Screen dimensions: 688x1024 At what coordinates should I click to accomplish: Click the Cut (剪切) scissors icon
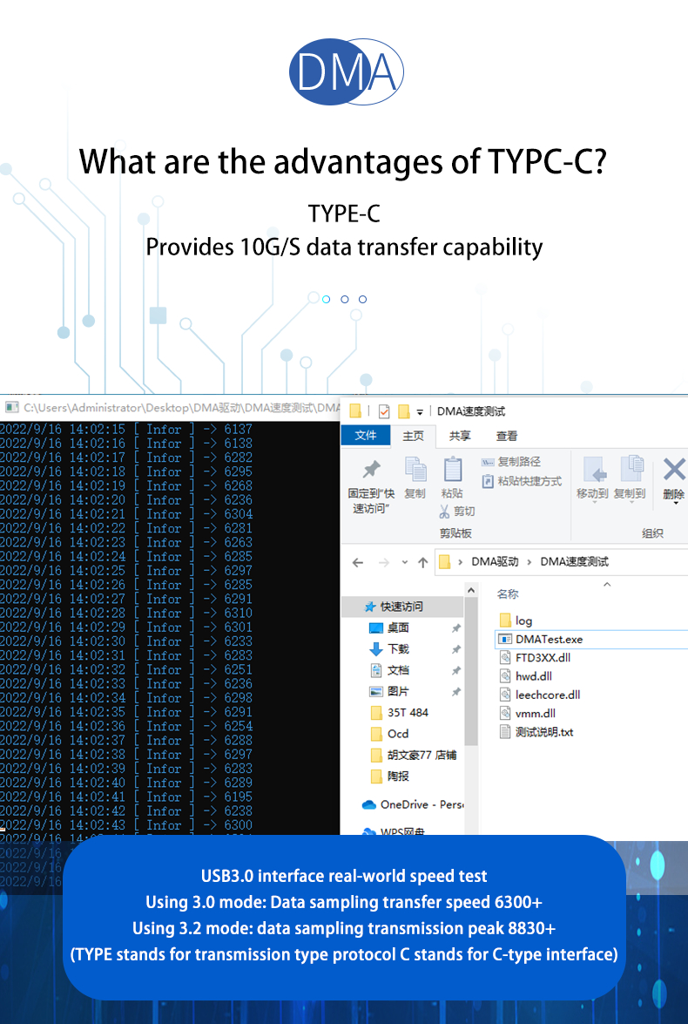445,512
